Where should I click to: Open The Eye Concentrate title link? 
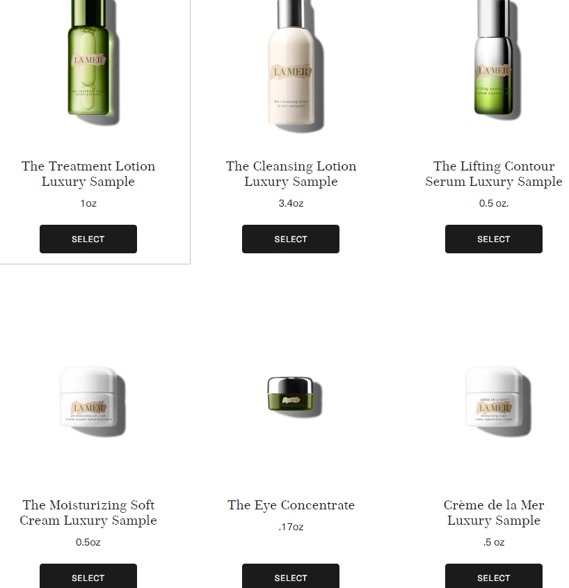pyautogui.click(x=291, y=505)
